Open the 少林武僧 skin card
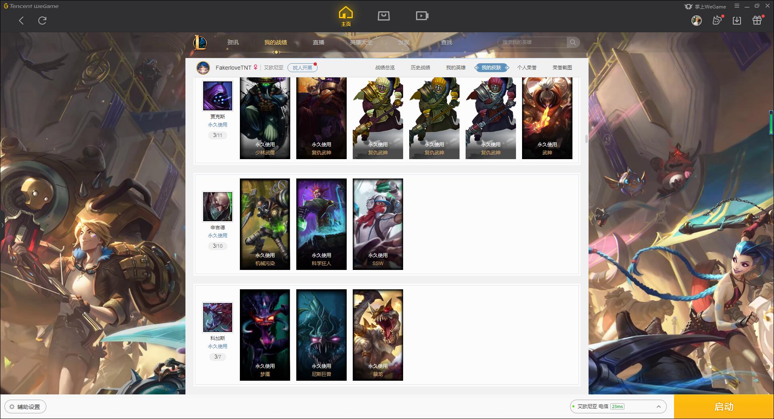Viewport: 774px width, 419px height. coord(265,118)
